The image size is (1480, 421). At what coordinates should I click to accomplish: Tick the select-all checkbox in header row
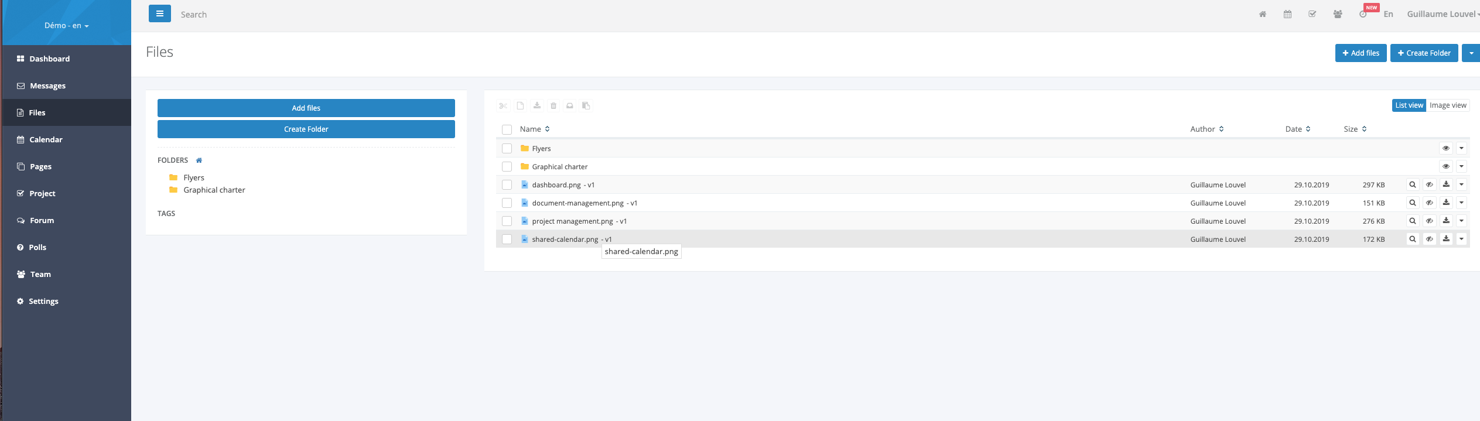(x=507, y=129)
